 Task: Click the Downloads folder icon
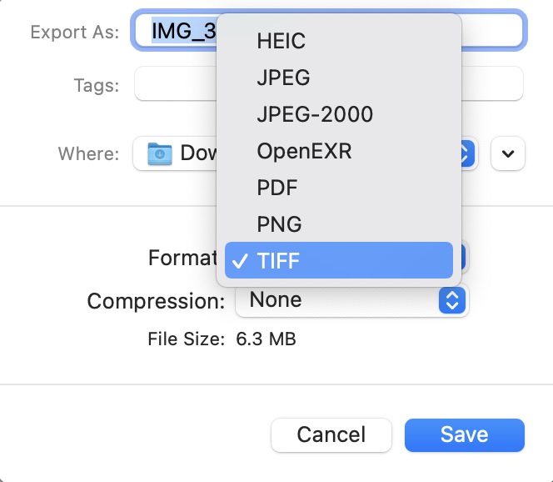point(159,154)
